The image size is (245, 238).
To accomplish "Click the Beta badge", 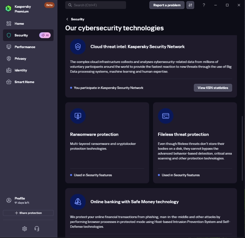I will (x=49, y=5).
